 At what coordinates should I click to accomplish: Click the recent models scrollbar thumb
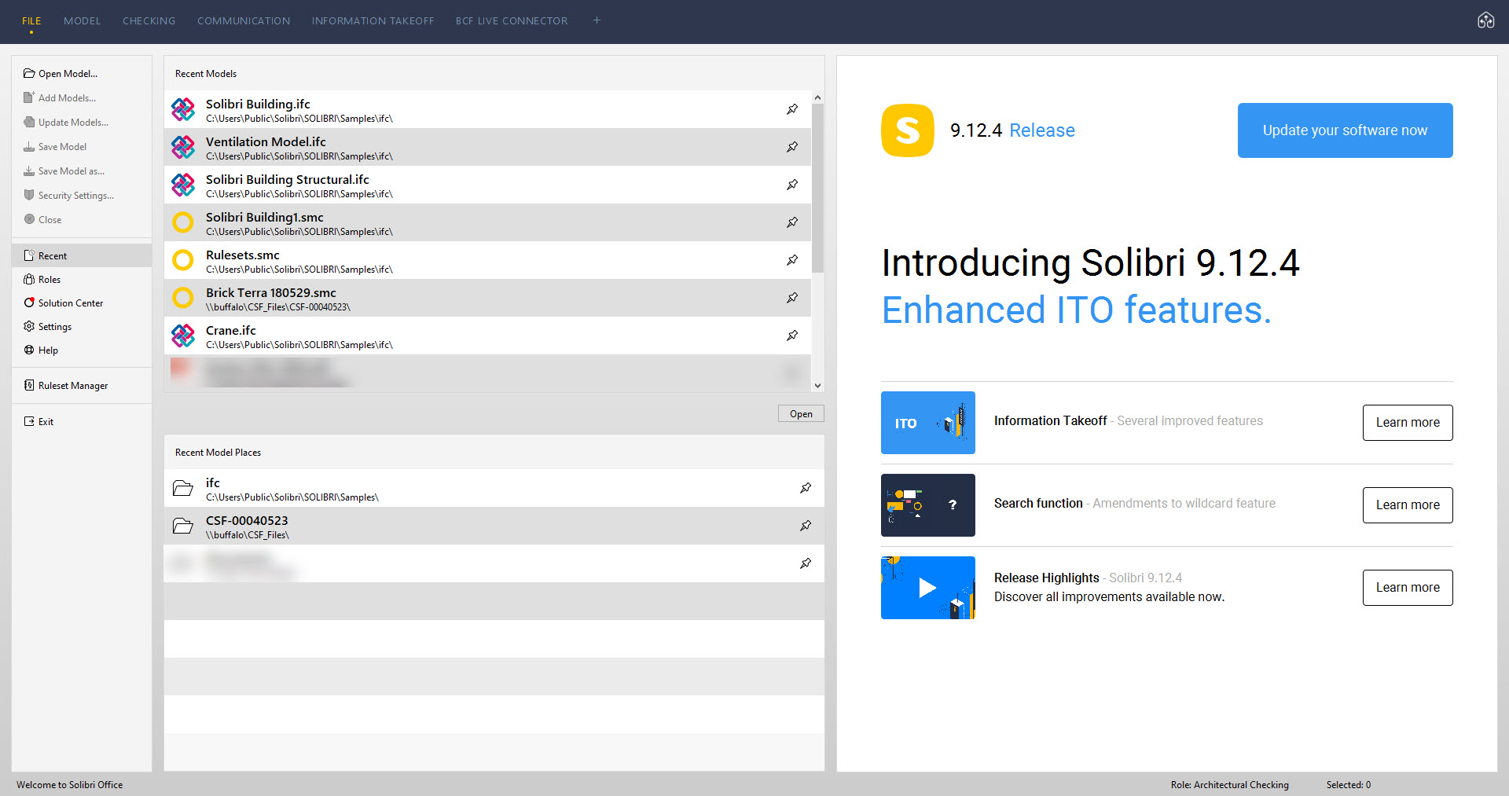(817, 189)
